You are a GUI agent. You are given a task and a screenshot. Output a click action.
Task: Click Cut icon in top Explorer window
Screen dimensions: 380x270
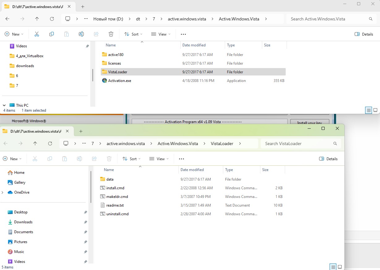37,34
